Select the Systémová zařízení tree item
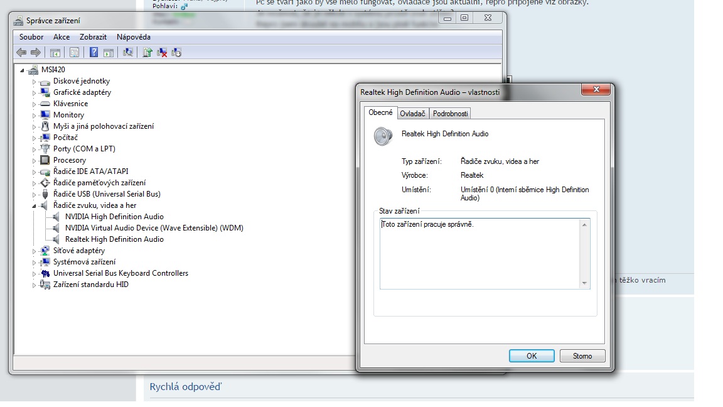This screenshot has height=407, width=723. point(84,262)
